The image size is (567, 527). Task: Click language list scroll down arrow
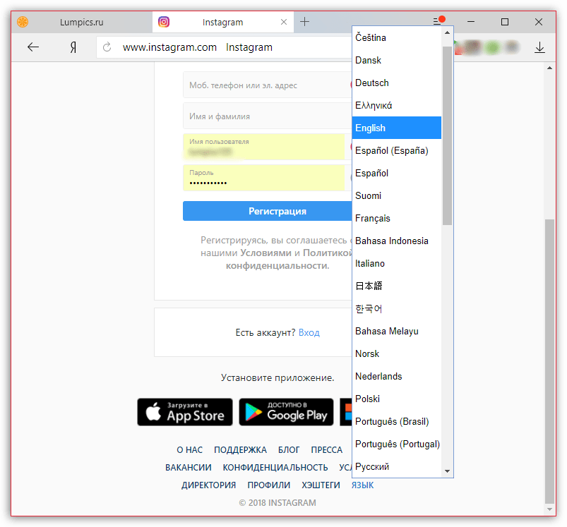(x=447, y=471)
